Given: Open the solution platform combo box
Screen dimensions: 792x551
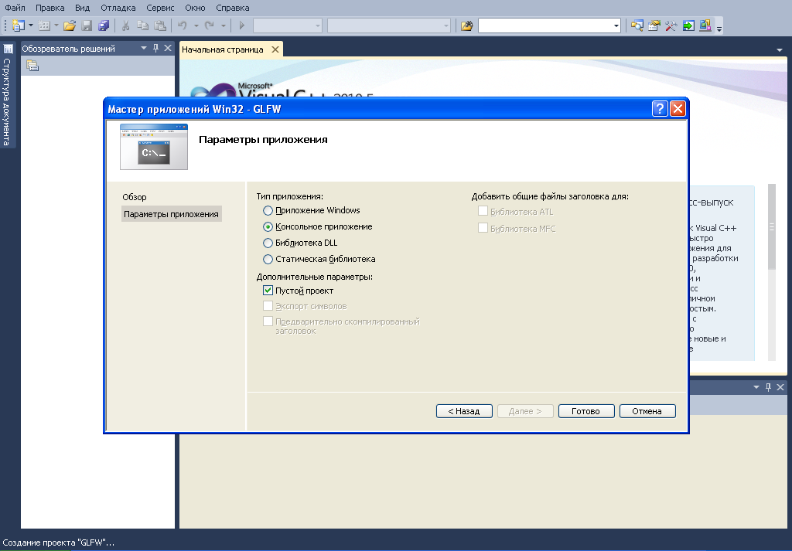Looking at the screenshot, I should click(x=389, y=26).
